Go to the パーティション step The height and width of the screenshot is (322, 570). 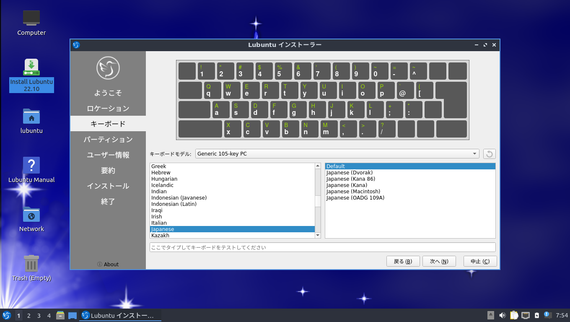click(x=108, y=139)
